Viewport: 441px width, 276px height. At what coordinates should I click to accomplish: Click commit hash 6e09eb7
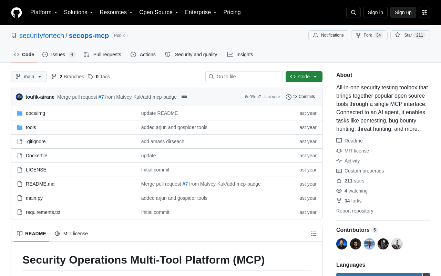[253, 97]
